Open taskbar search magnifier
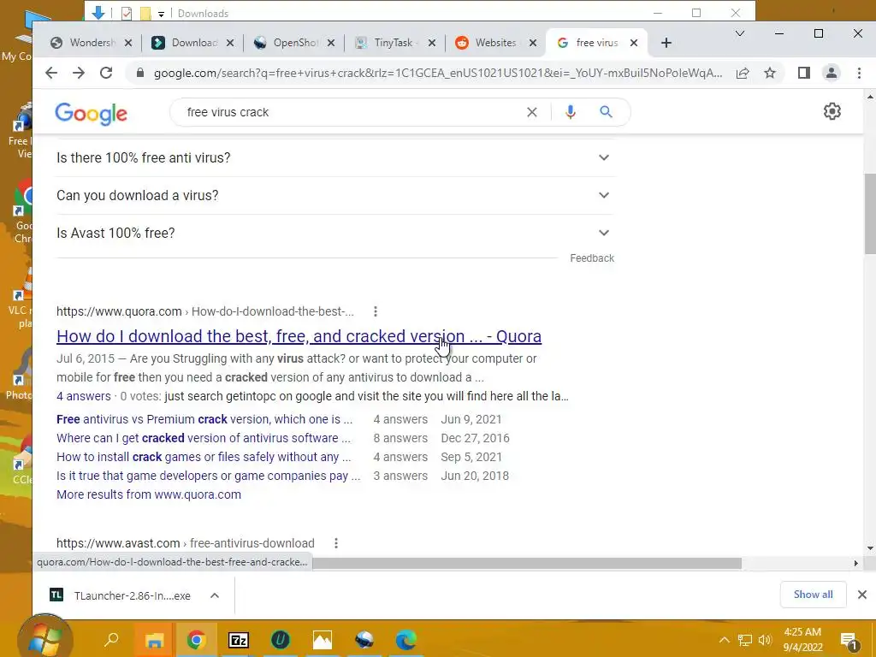The image size is (876, 657). (112, 639)
